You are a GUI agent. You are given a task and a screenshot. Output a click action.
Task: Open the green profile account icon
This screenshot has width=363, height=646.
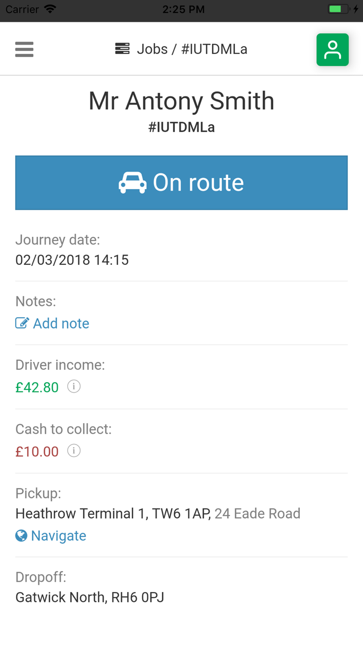coord(332,49)
